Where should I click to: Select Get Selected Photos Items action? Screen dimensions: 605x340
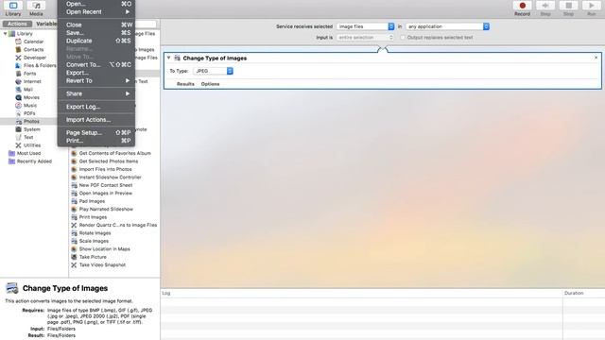click(x=109, y=161)
